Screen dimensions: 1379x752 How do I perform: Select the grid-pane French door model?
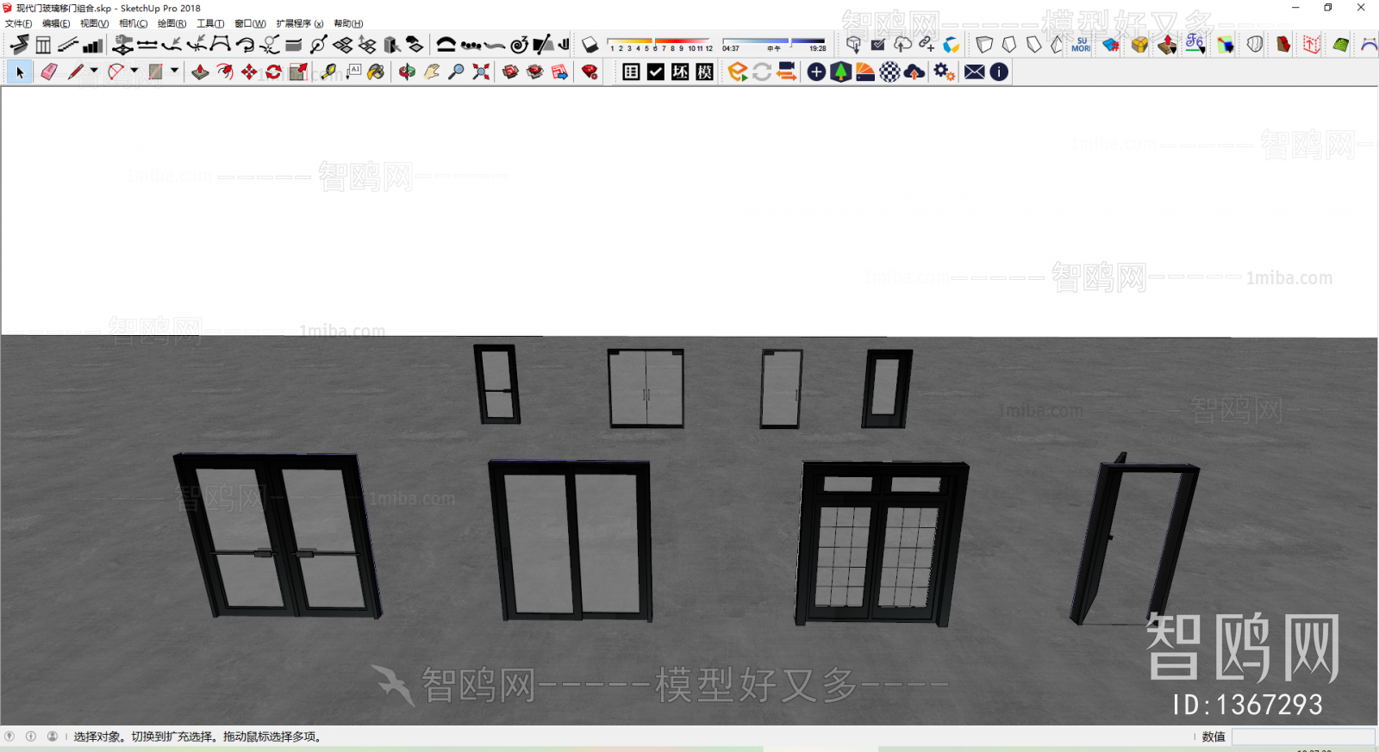(881, 543)
